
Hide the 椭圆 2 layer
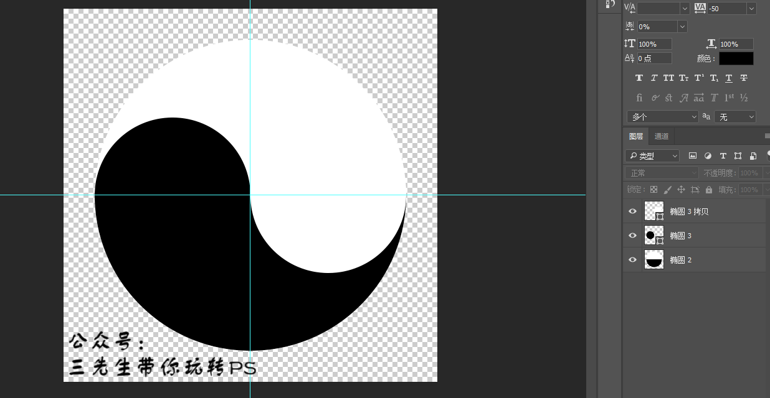pos(633,260)
